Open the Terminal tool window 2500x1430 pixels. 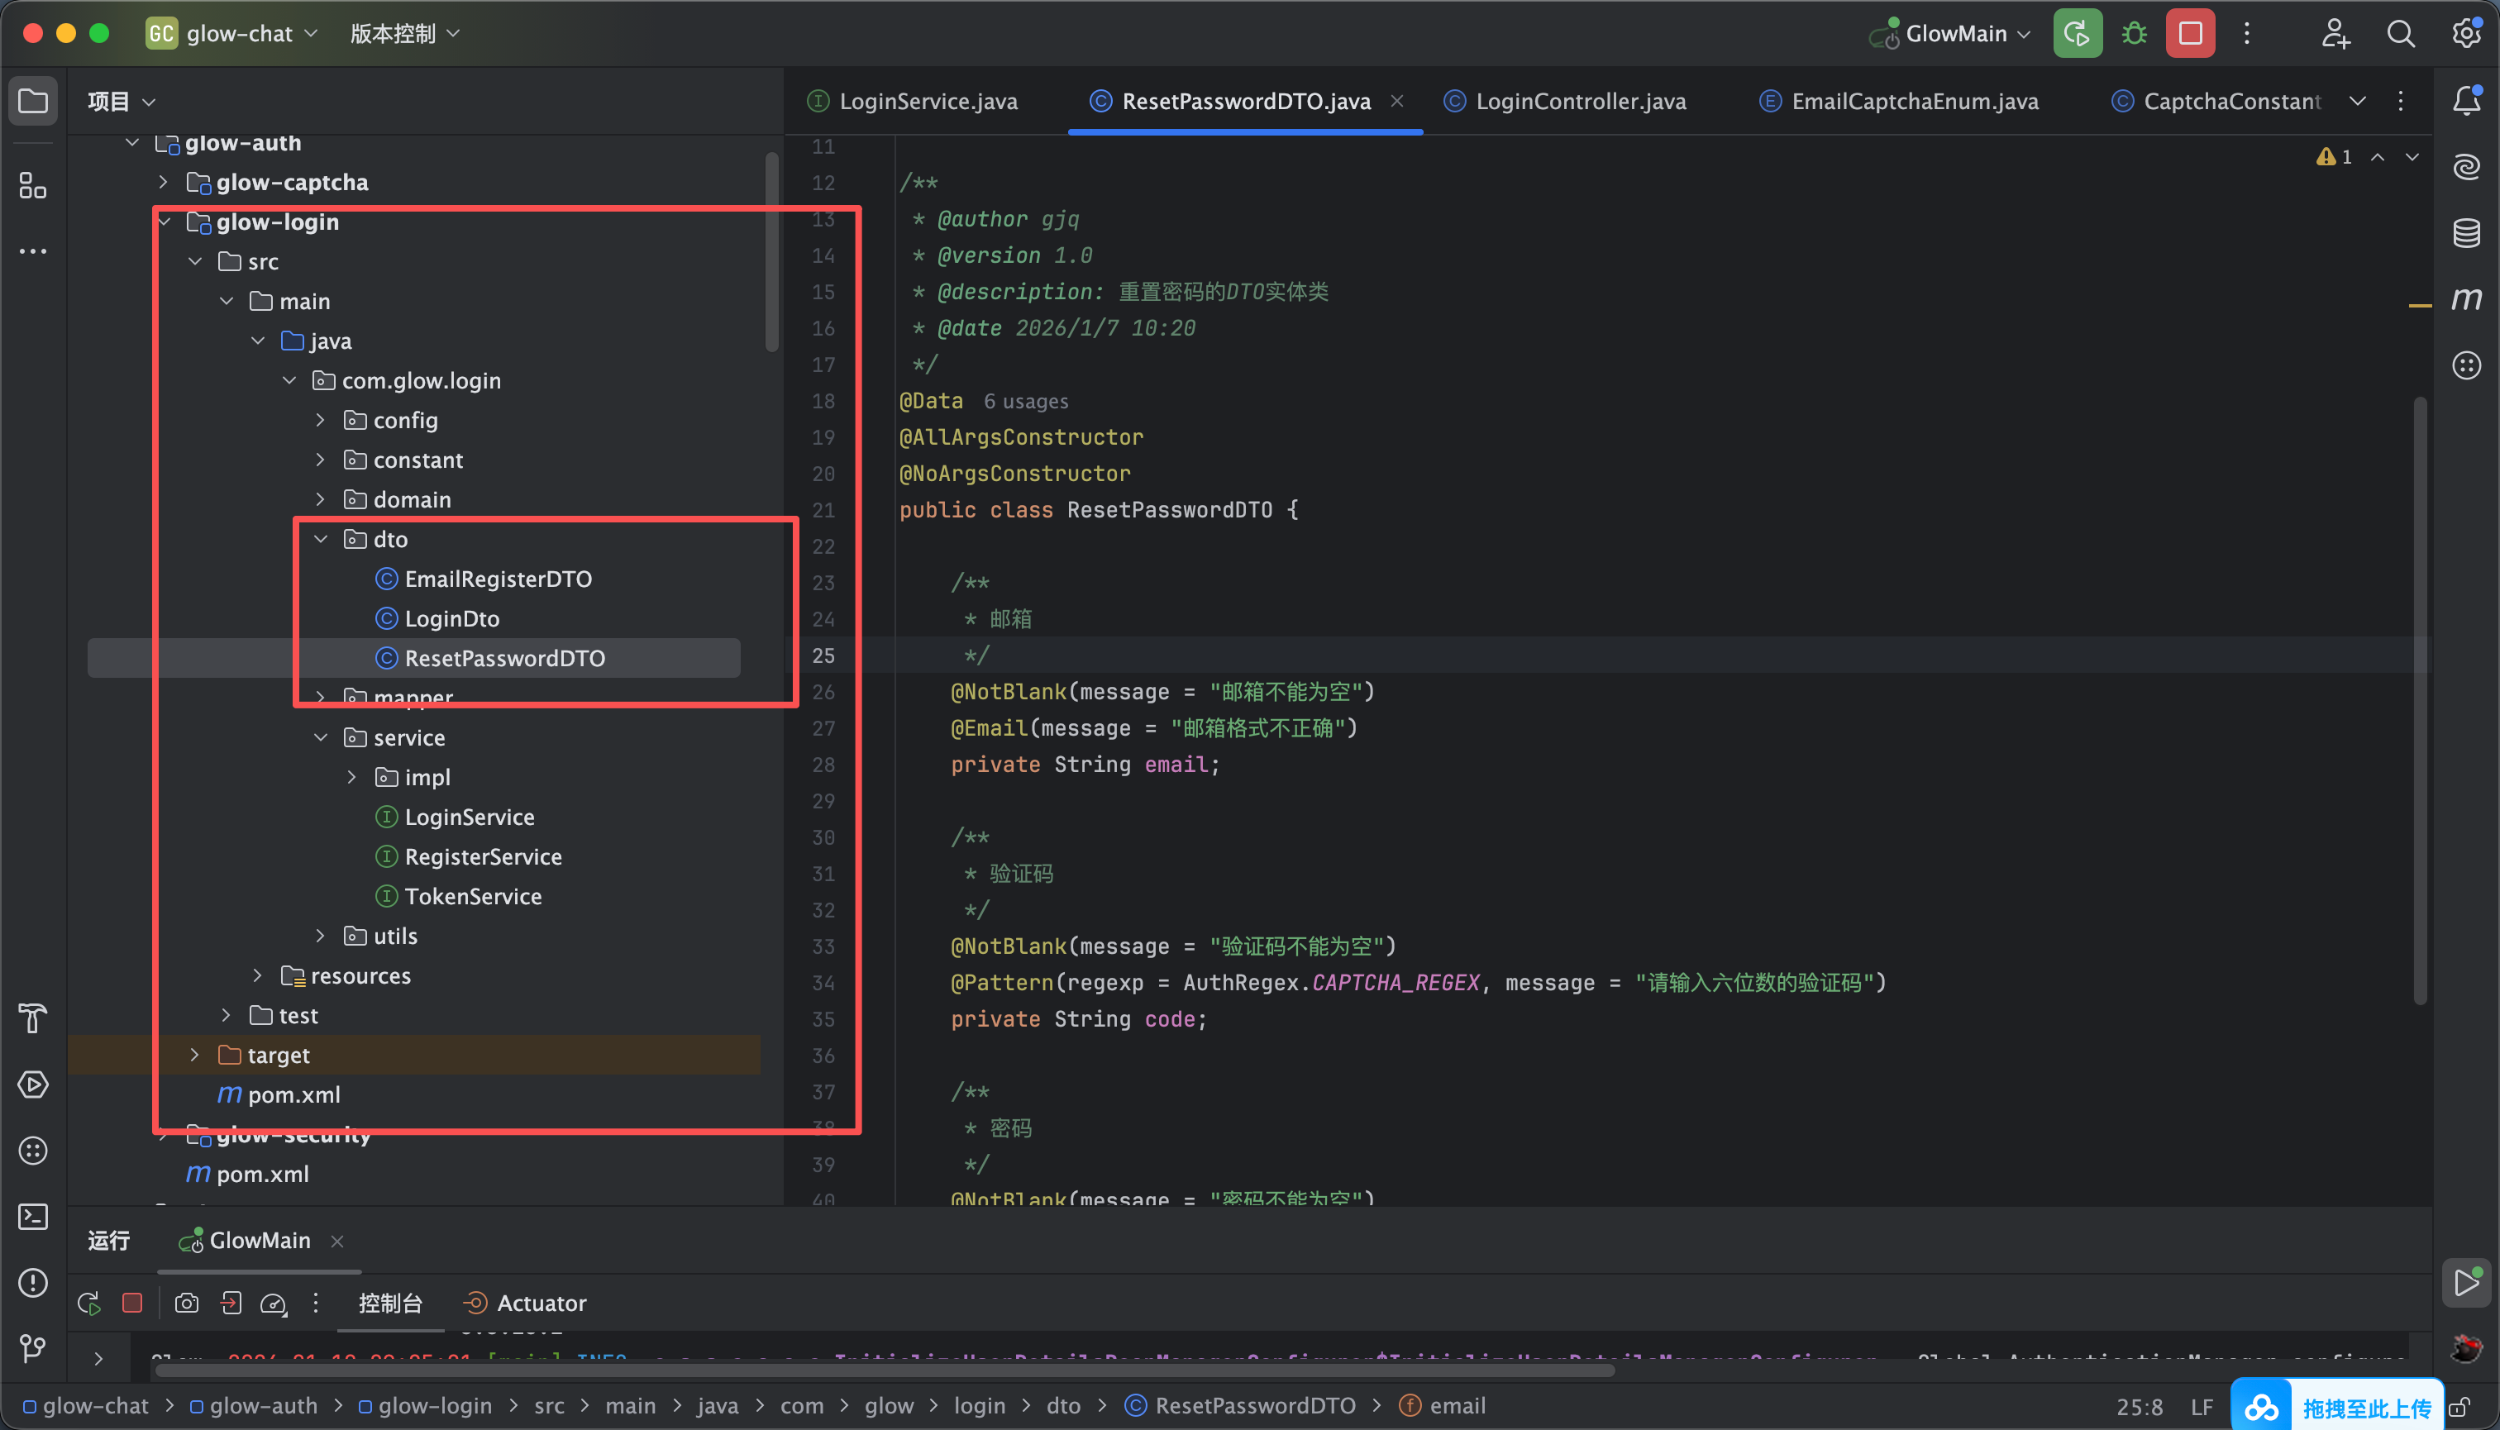tap(33, 1217)
